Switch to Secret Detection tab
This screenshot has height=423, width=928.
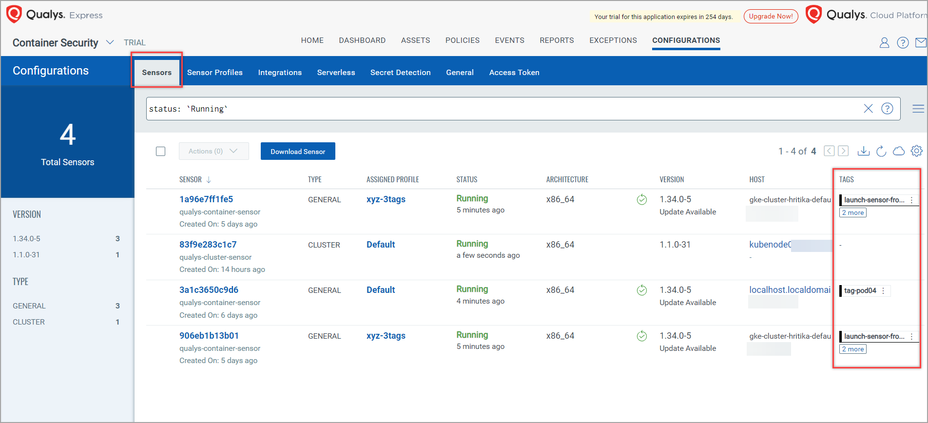click(401, 73)
